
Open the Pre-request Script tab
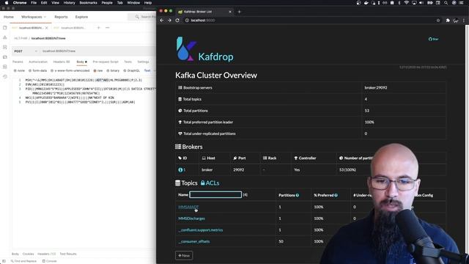(x=106, y=62)
